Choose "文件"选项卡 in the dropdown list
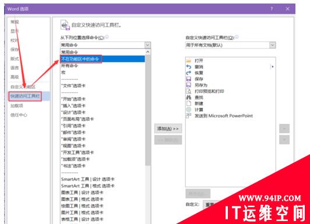The height and width of the screenshot is (224, 310). [103, 86]
